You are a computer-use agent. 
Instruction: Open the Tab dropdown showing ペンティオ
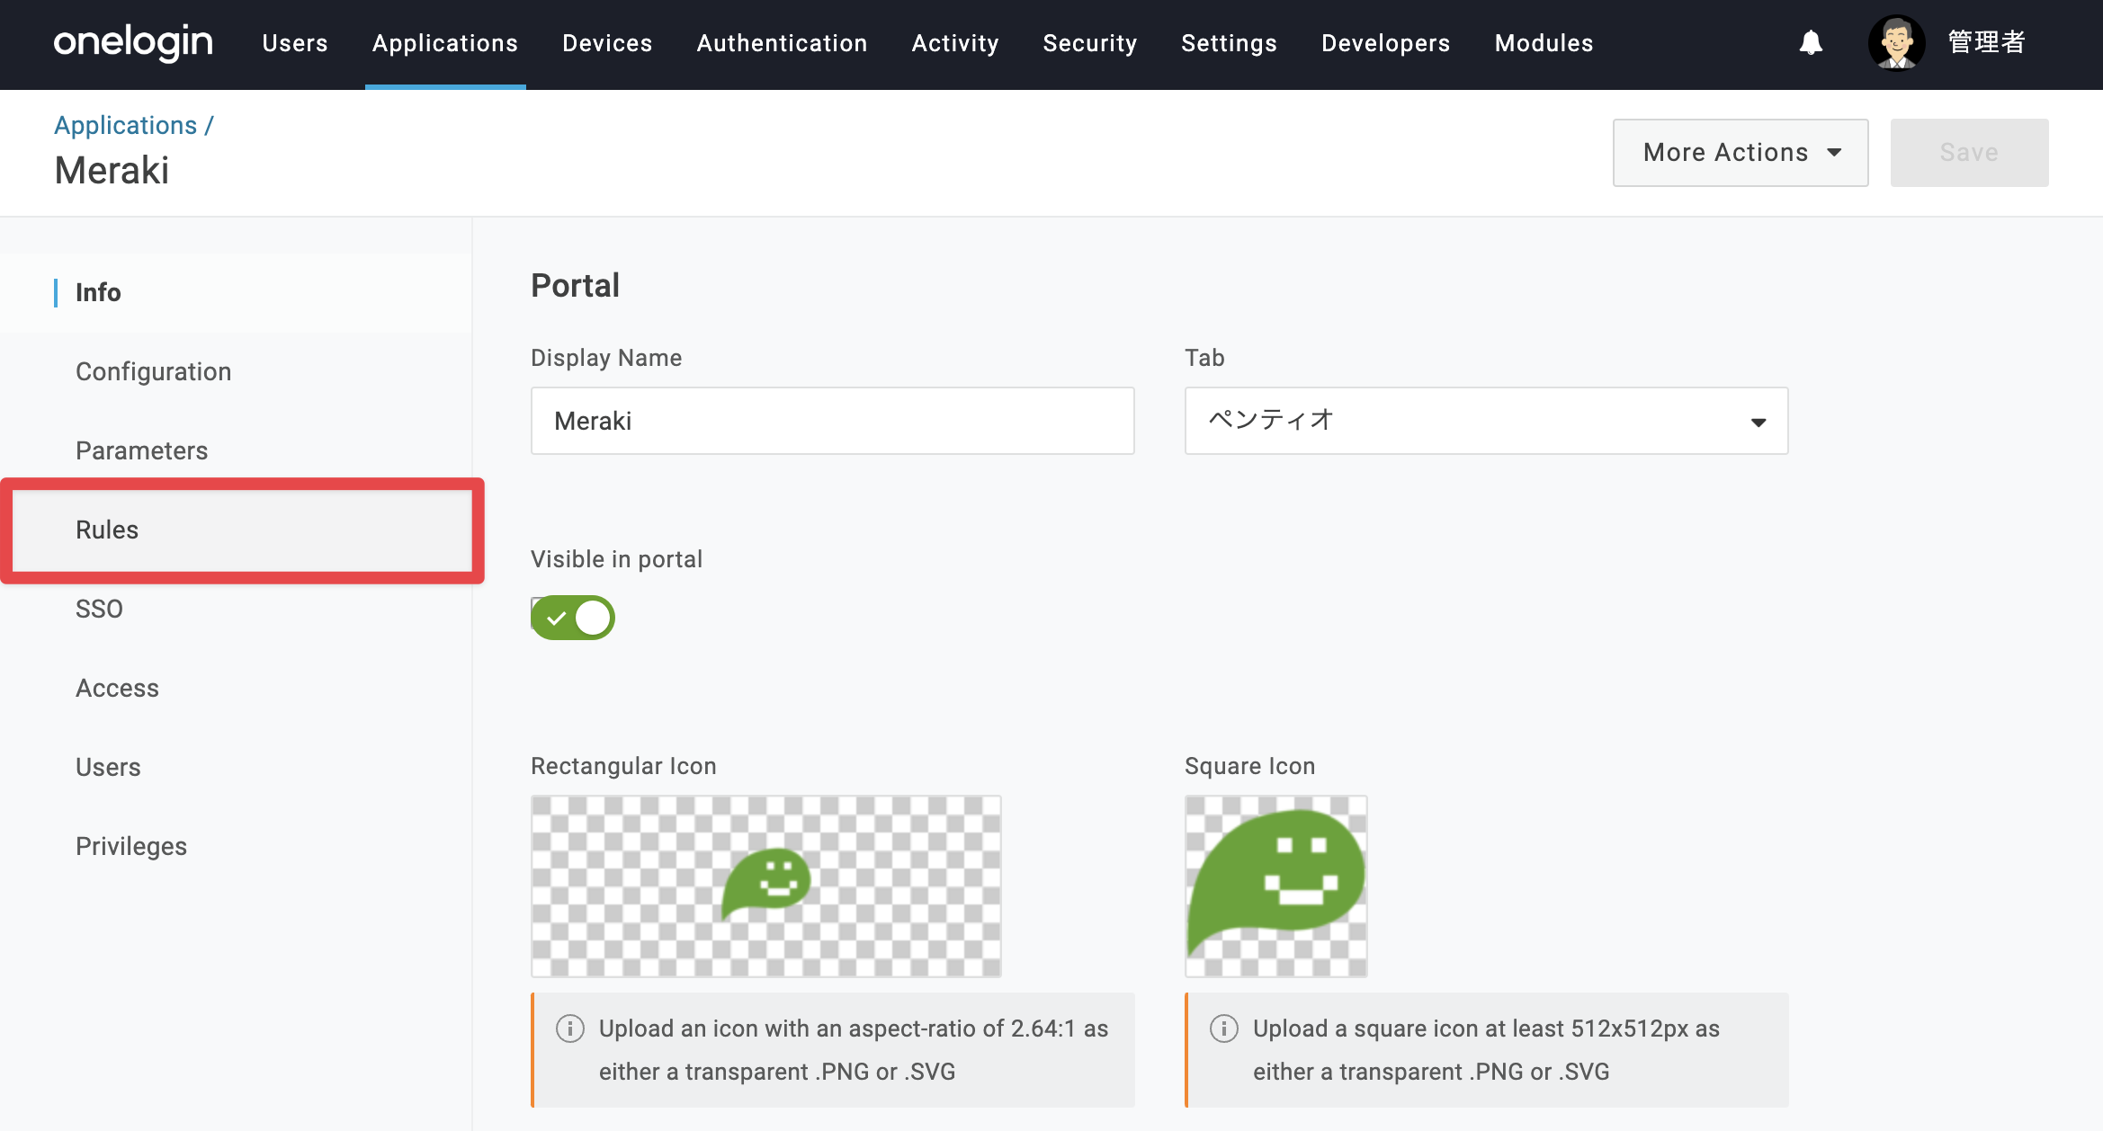point(1486,421)
